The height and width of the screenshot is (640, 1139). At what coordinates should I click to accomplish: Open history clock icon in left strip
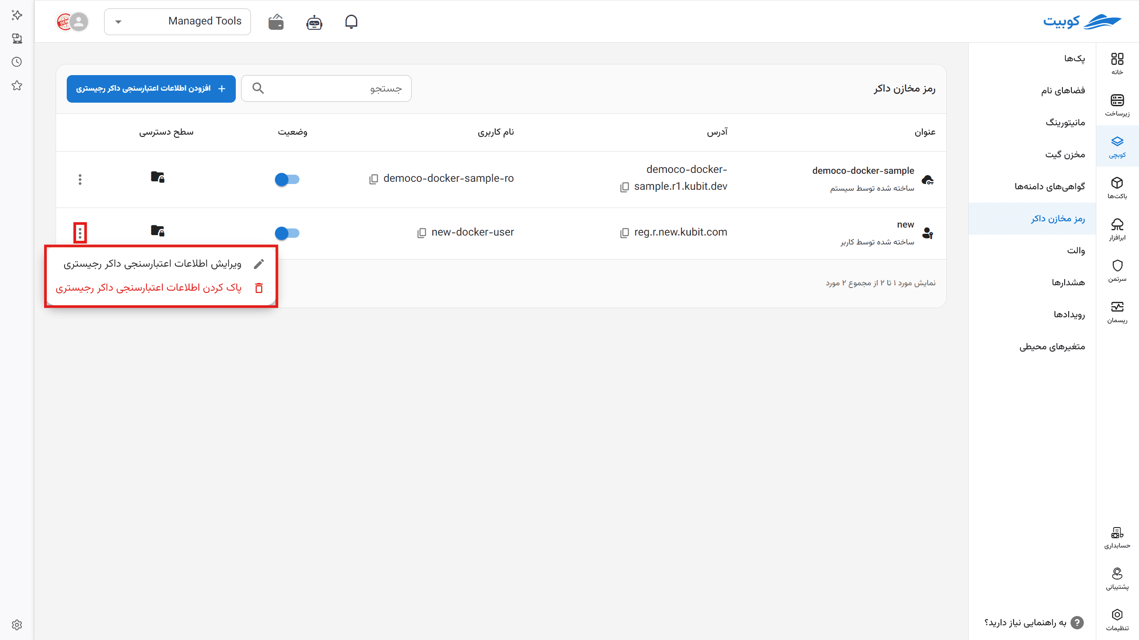coord(17,62)
